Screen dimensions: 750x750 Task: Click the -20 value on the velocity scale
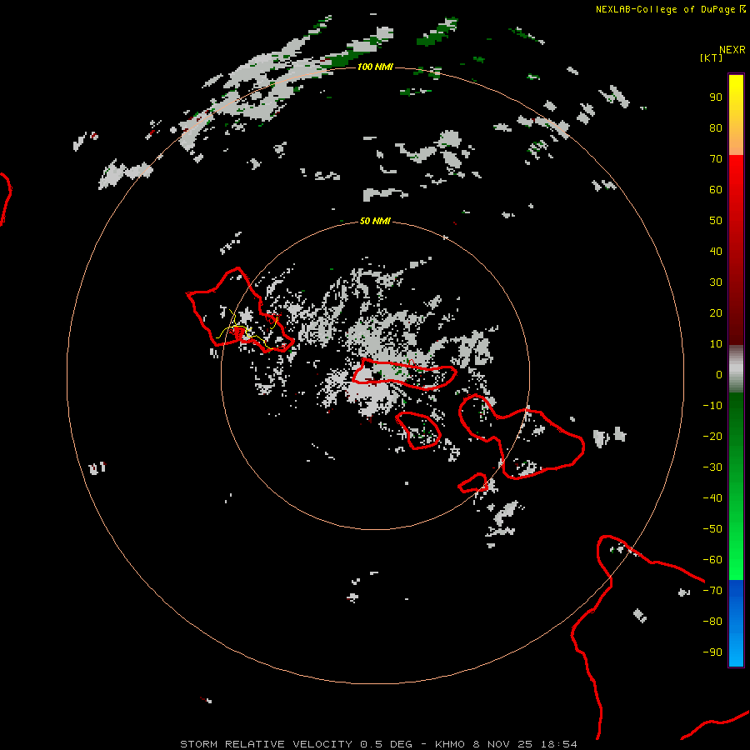712,436
